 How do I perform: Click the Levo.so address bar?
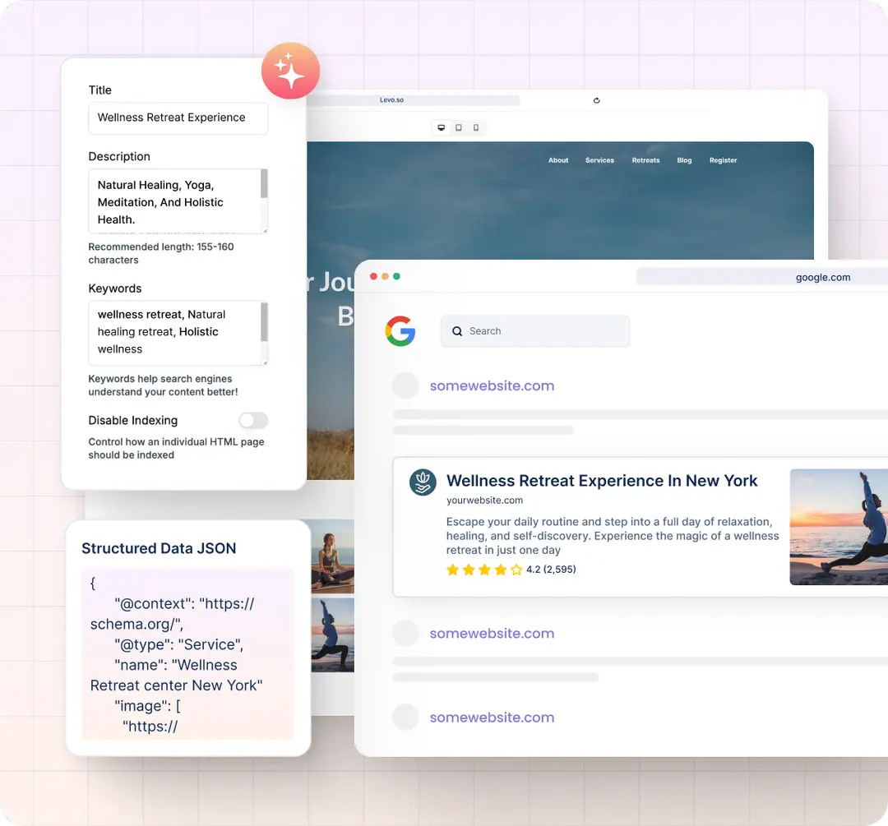(414, 100)
